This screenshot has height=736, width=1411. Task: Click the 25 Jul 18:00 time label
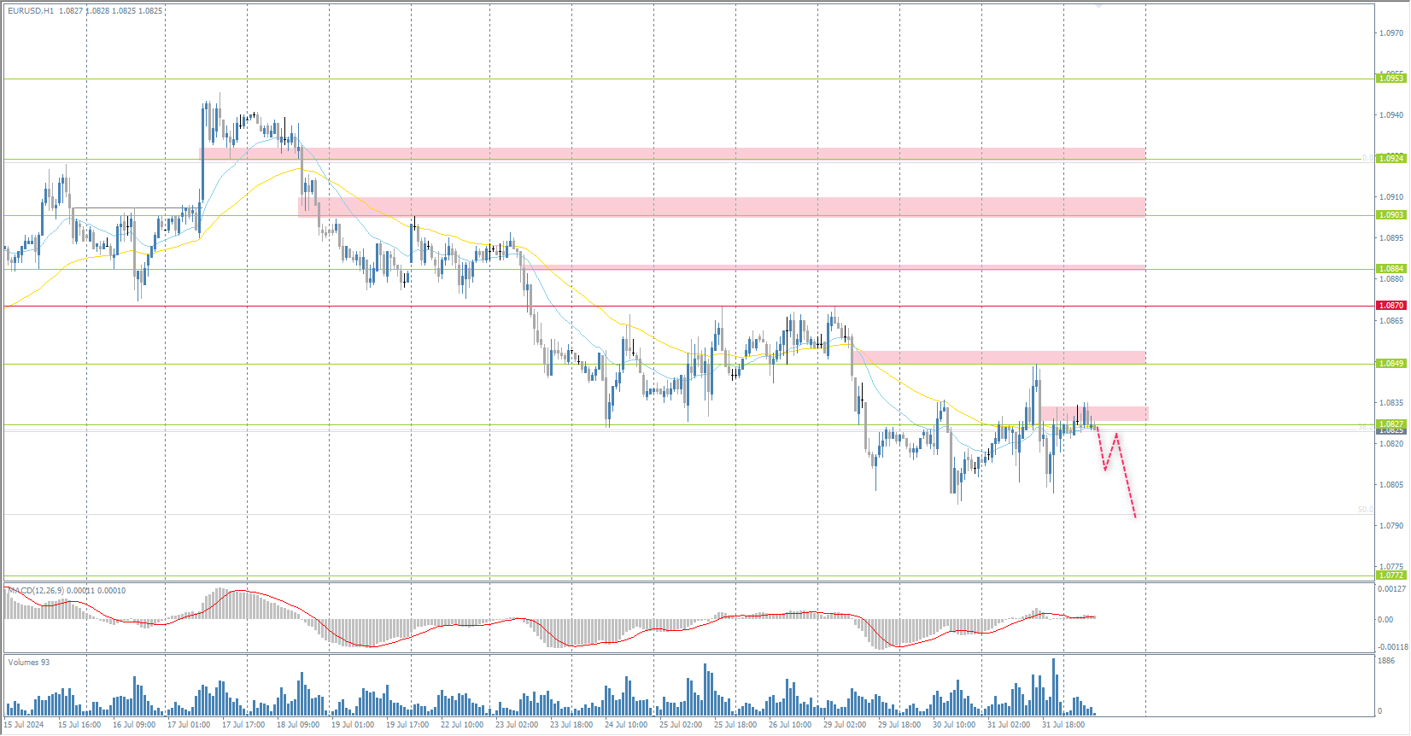point(735,725)
